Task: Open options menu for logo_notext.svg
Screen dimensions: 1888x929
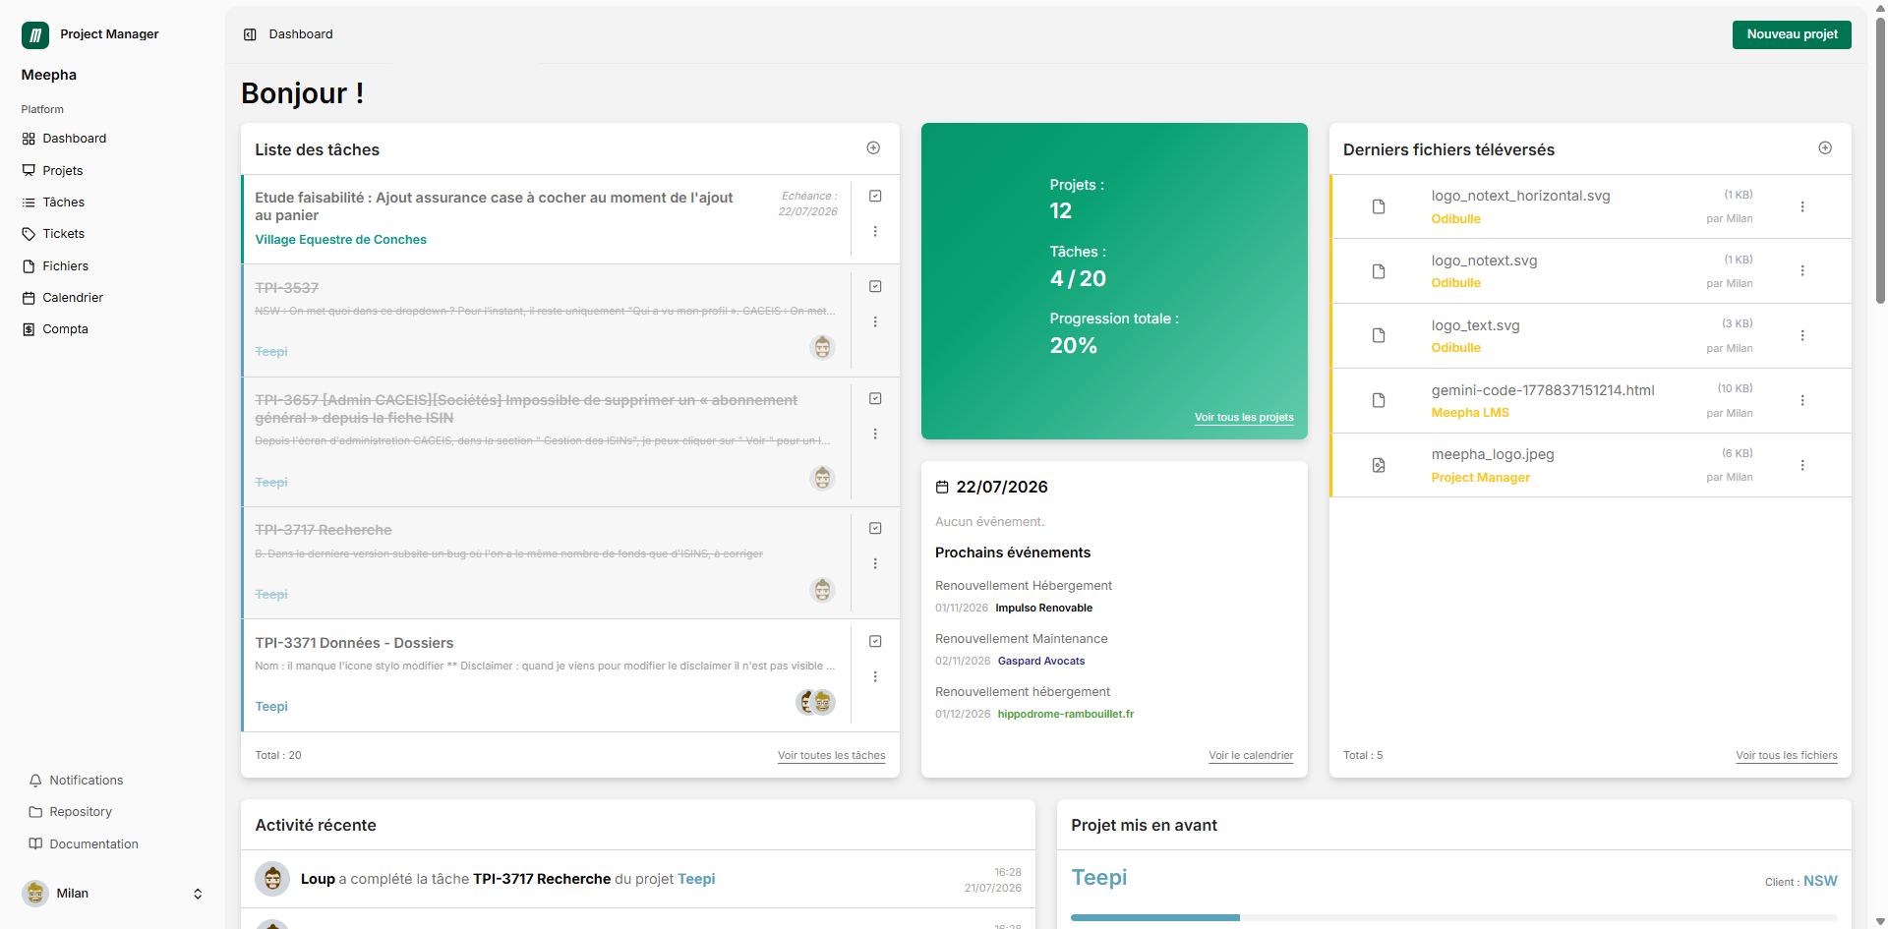Action: click(1802, 270)
